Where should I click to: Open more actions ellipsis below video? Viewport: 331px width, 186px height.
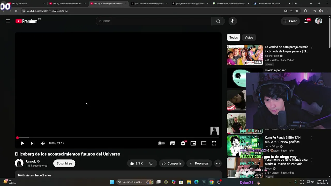[218, 163]
